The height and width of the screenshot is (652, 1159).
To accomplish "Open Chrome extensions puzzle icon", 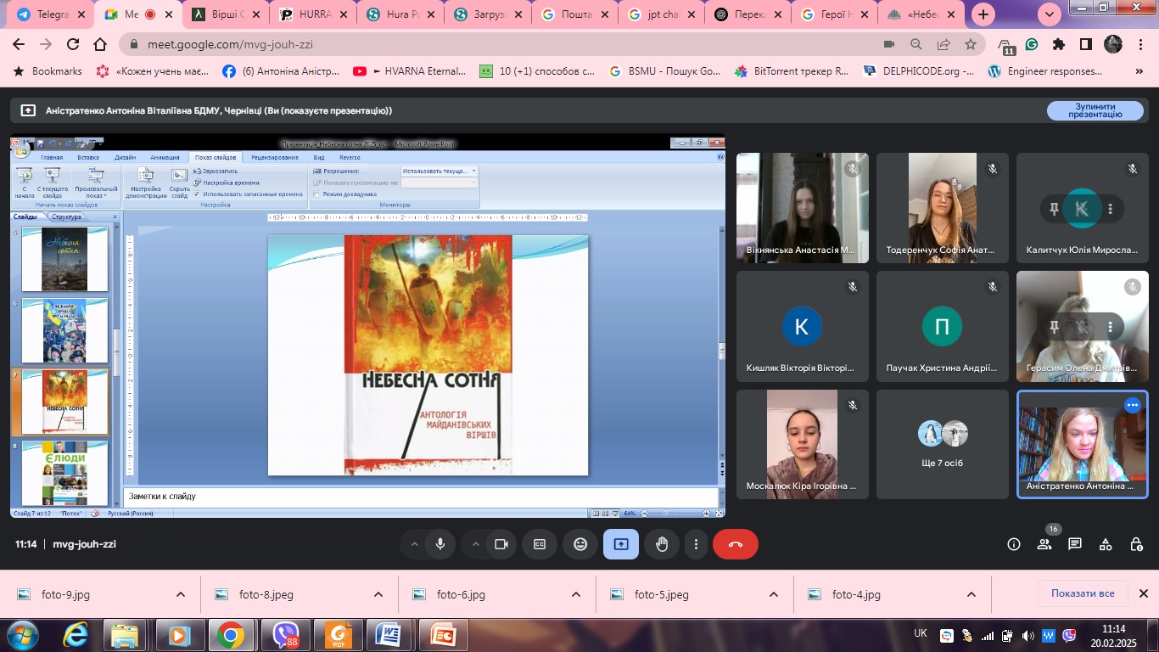I will [x=1059, y=44].
